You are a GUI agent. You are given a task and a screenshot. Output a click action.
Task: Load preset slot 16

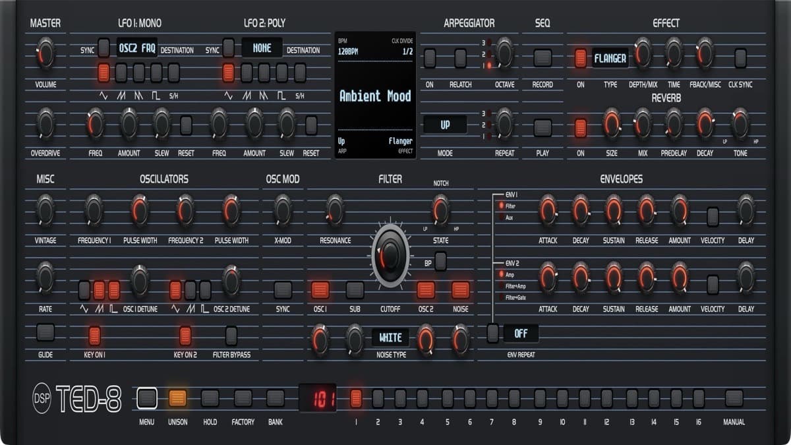[x=699, y=398]
